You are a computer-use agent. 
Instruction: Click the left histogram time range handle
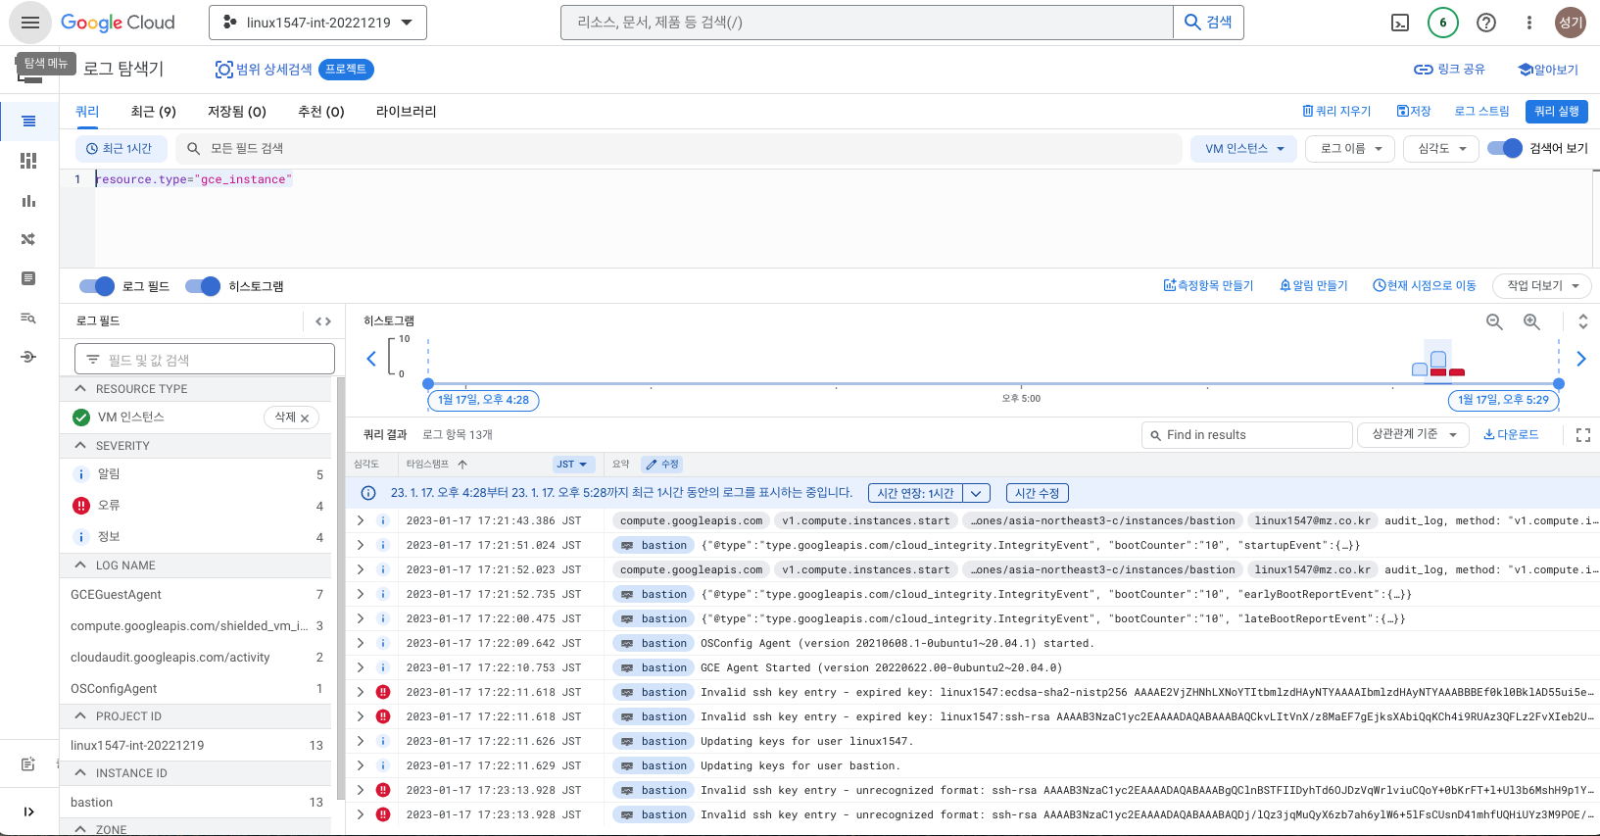point(428,384)
